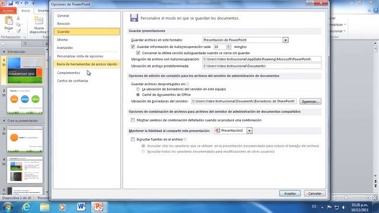Click Redo icon in quick access toolbar
The width and height of the screenshot is (379, 213).
pyautogui.click(x=26, y=3)
